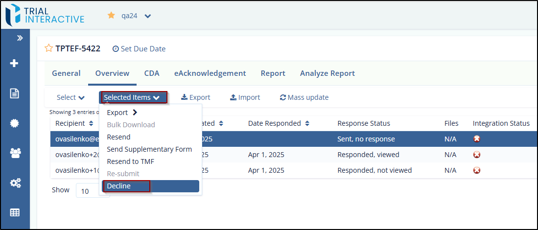Click the table grid icon in sidebar
538x230 pixels.
point(15,212)
